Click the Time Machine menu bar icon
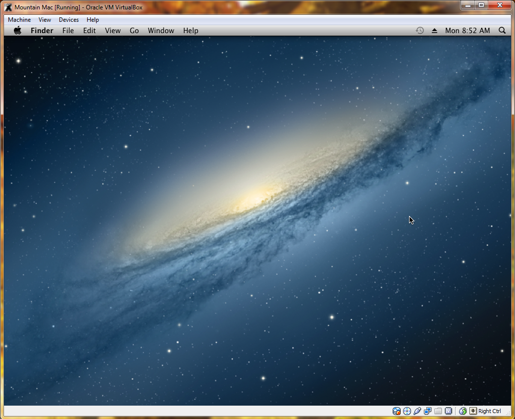Viewport: 515px width, 419px height. click(x=419, y=31)
